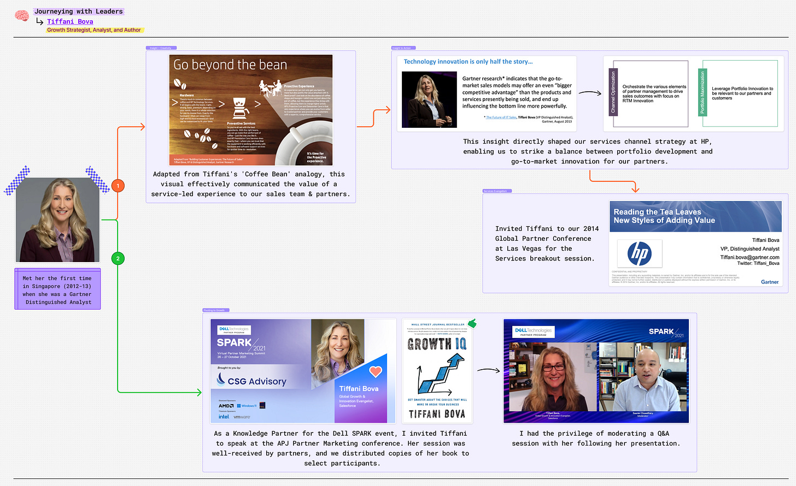
Task: Select the 'Tiffani Bova' name on the SPARK banner
Action: [x=359, y=388]
